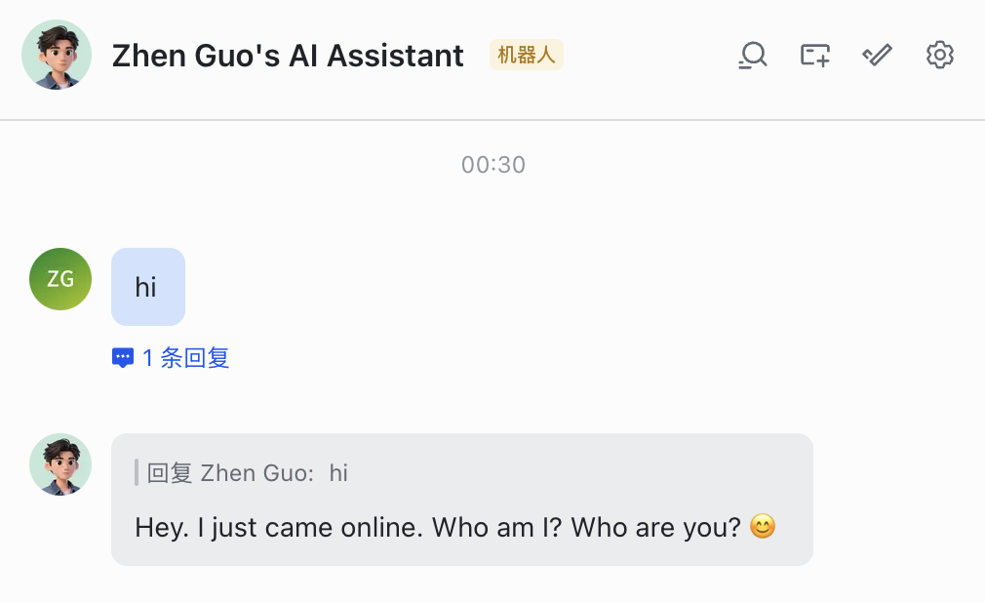Viewport: 985px width, 603px height.
Task: Click the magnifying glass in the top toolbar
Action: (752, 55)
